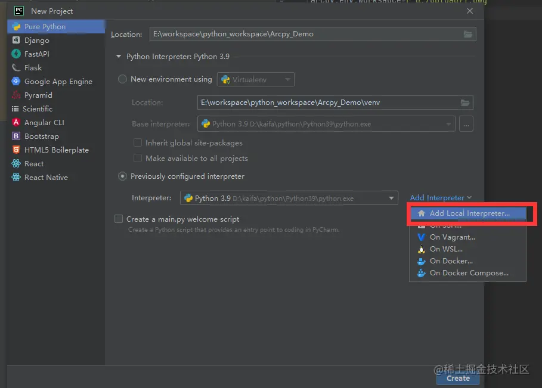The image size is (542, 388).
Task: Choose On Vagrant... menu entry
Action: [x=468, y=237]
